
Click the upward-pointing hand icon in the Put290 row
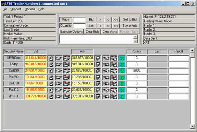click(51, 77)
